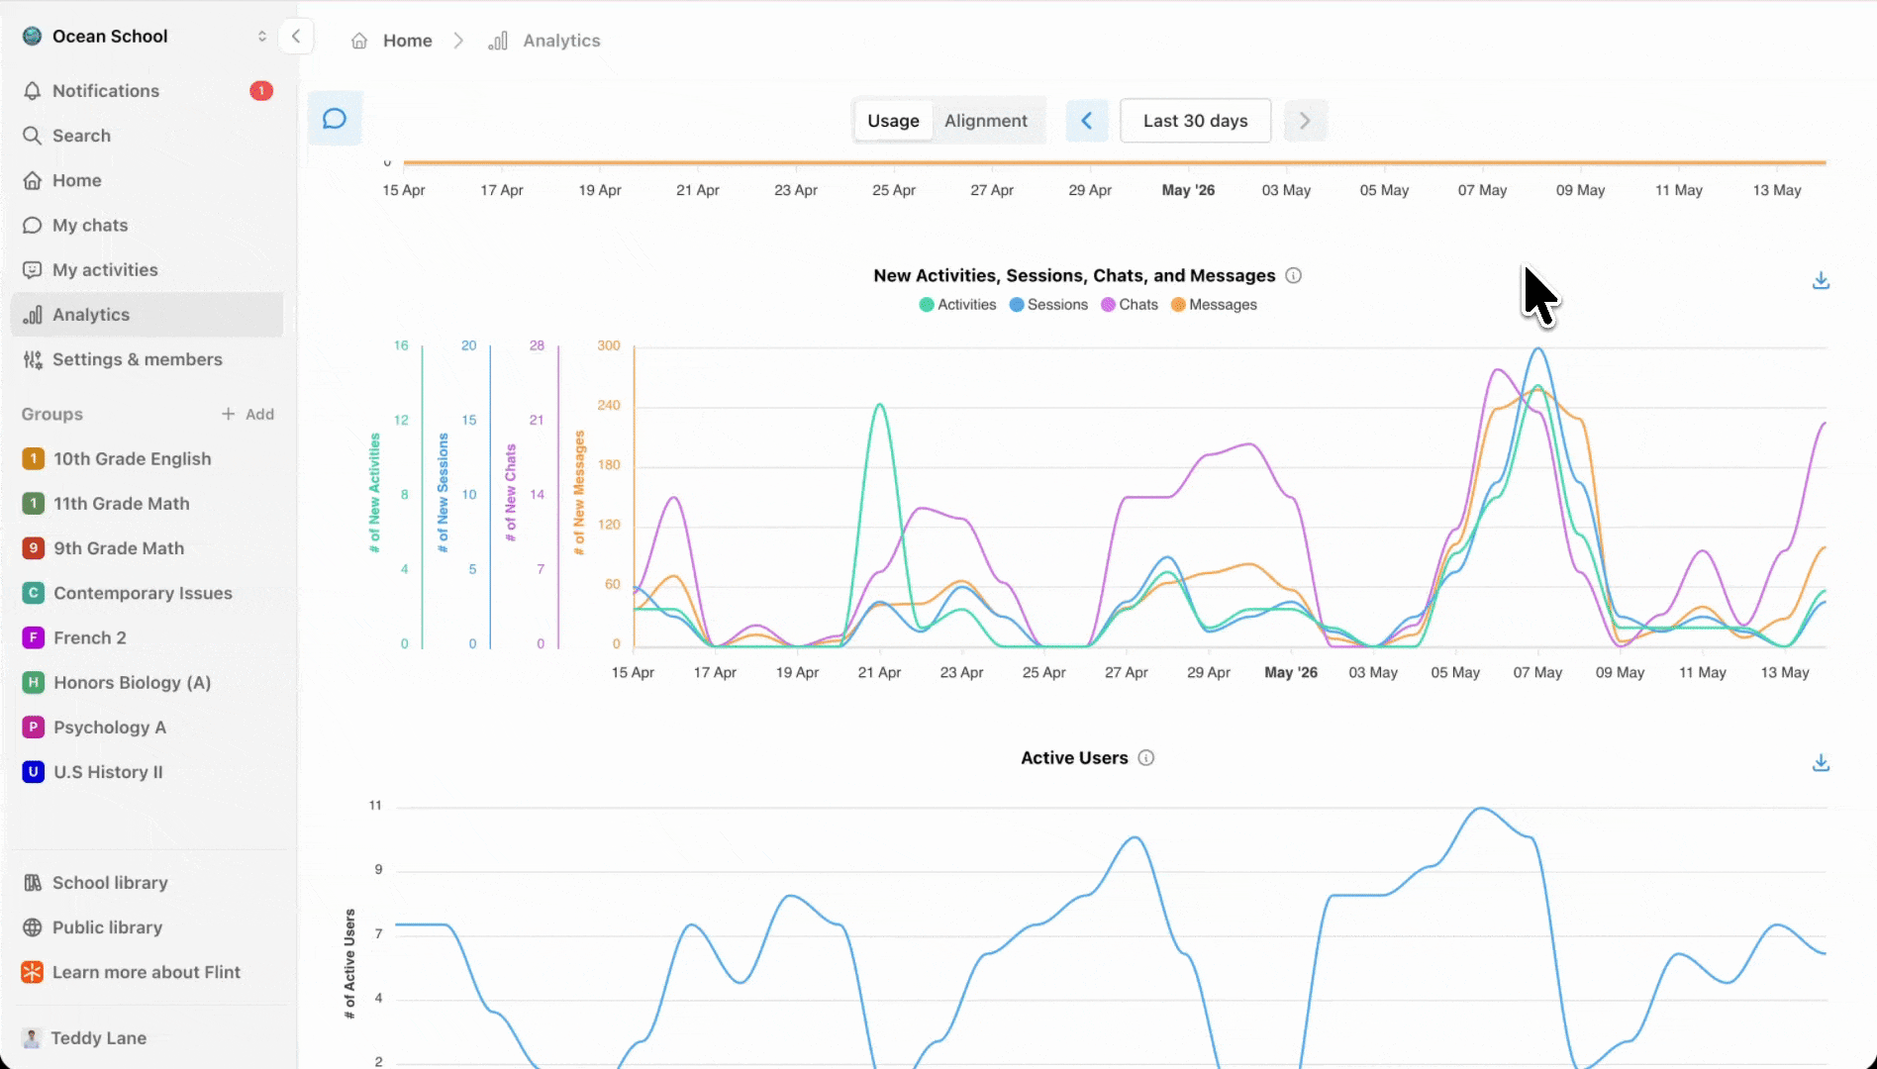The height and width of the screenshot is (1069, 1877).
Task: Open the 9th Grade Math group
Action: (147, 548)
